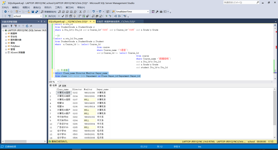Click the 执行 (Execute) query button

click(x=50, y=16)
